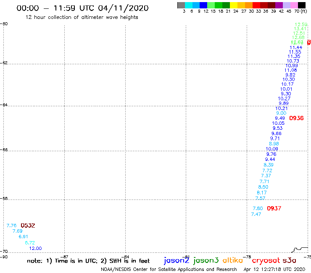The height and width of the screenshot is (273, 311).
Task: Select the 9.30 reading
Action: 286,94
